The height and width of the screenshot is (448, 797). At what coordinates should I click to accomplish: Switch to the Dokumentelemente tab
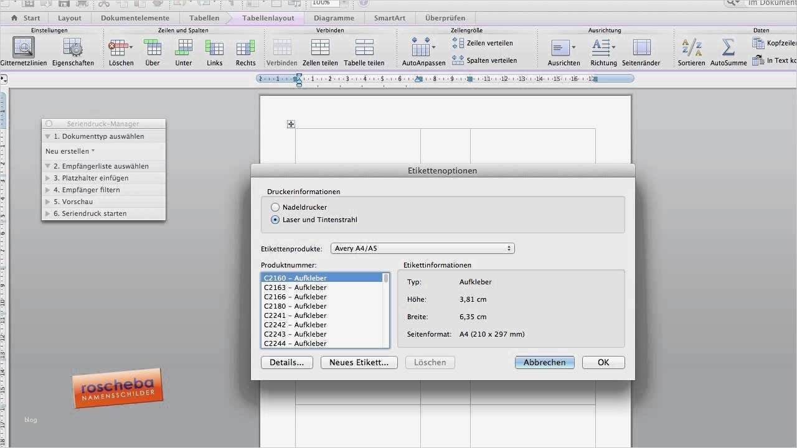click(135, 18)
